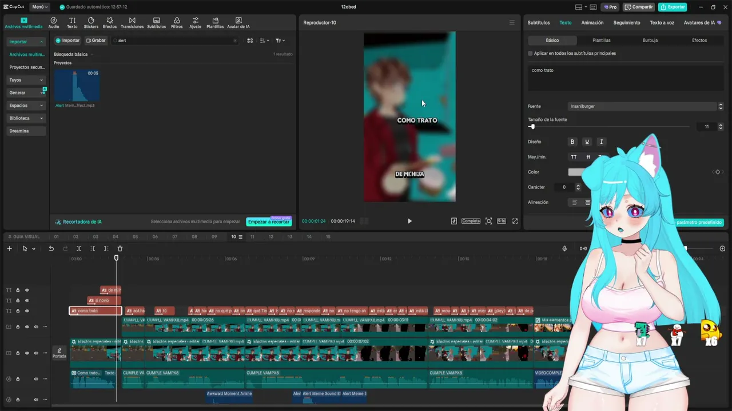Open the selection tool mode dropdown

pos(34,249)
